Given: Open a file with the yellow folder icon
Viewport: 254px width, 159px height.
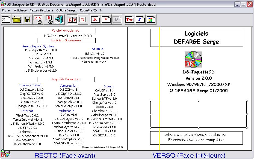Looking at the screenshot, I should (x=17, y=20).
